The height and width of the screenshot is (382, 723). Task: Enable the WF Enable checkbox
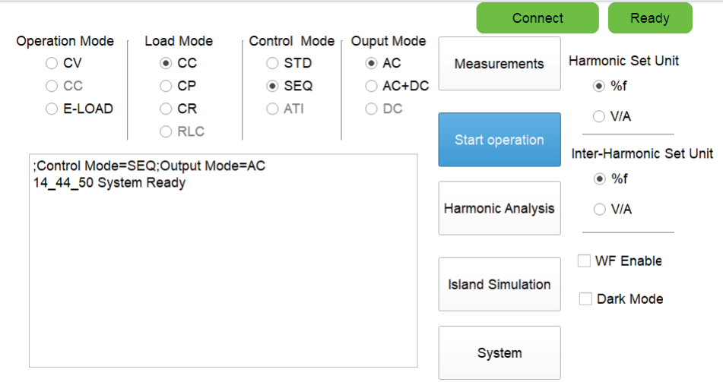584,261
